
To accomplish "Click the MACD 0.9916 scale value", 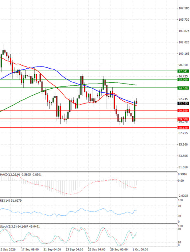I will tap(182, 174).
